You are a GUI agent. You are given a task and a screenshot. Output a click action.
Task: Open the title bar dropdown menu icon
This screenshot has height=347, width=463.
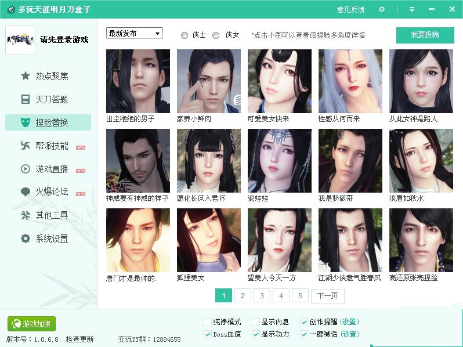pos(411,9)
